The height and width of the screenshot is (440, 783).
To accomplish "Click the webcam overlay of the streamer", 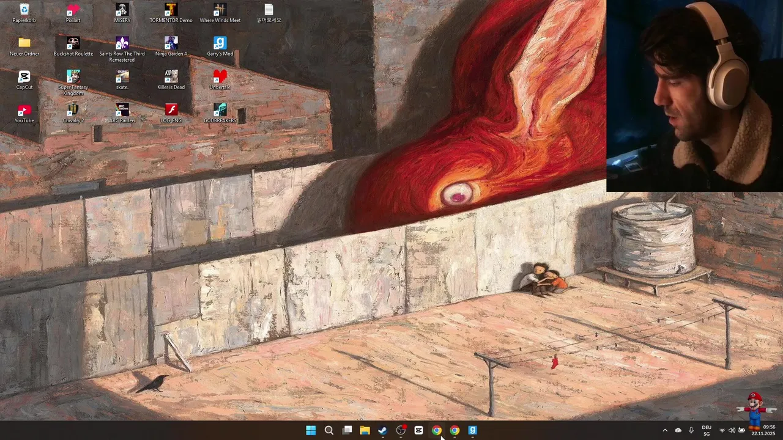I will coord(694,96).
